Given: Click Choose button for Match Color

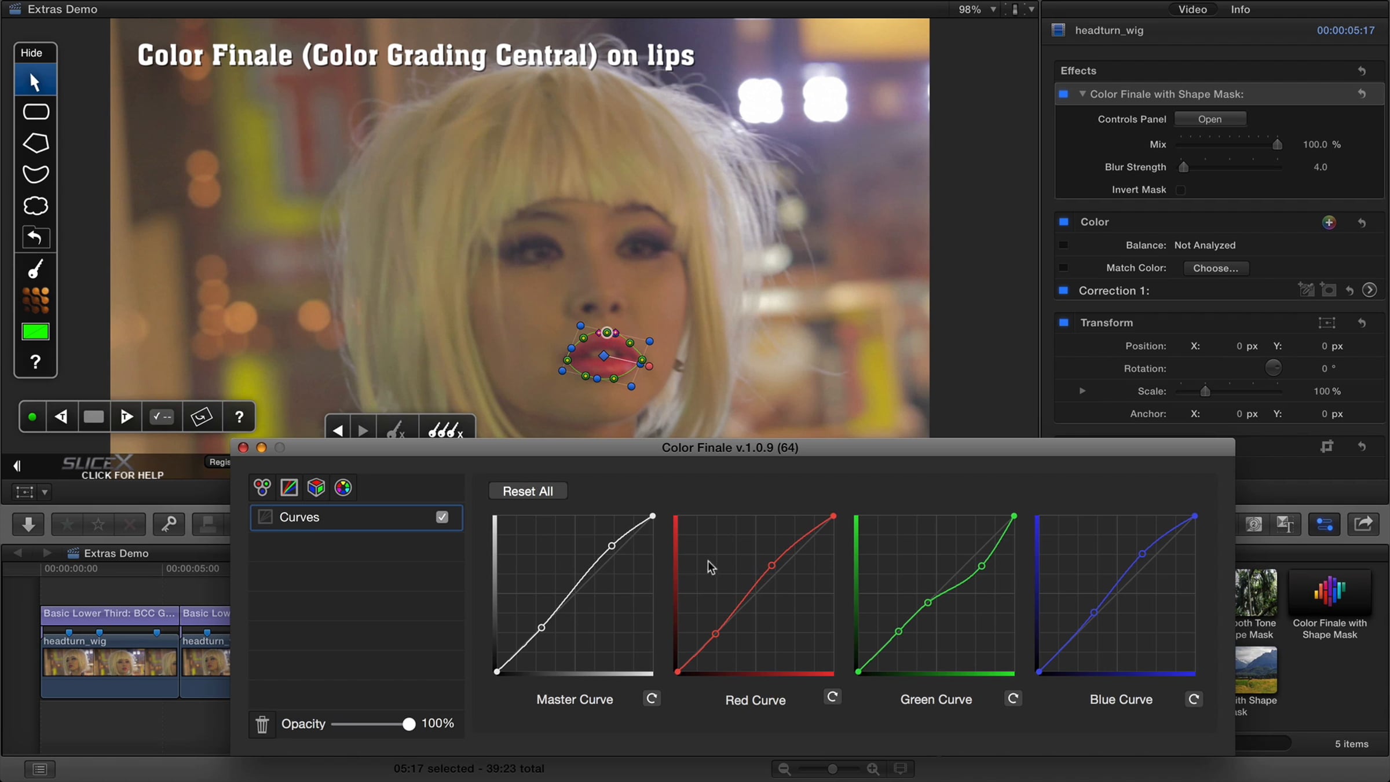Looking at the screenshot, I should tap(1216, 268).
